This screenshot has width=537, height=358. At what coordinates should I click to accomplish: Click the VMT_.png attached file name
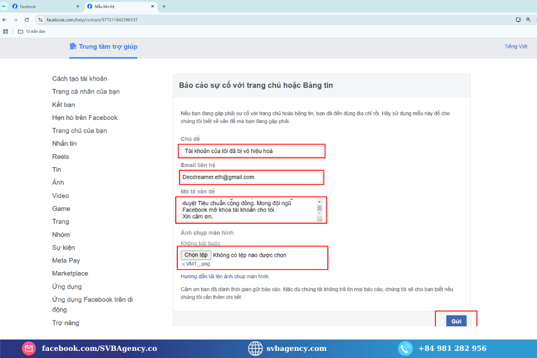pos(198,264)
